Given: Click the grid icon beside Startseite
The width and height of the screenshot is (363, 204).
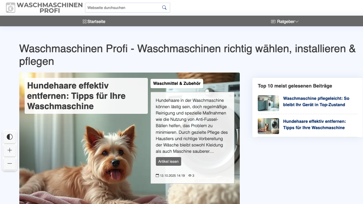Looking at the screenshot, I should point(84,21).
